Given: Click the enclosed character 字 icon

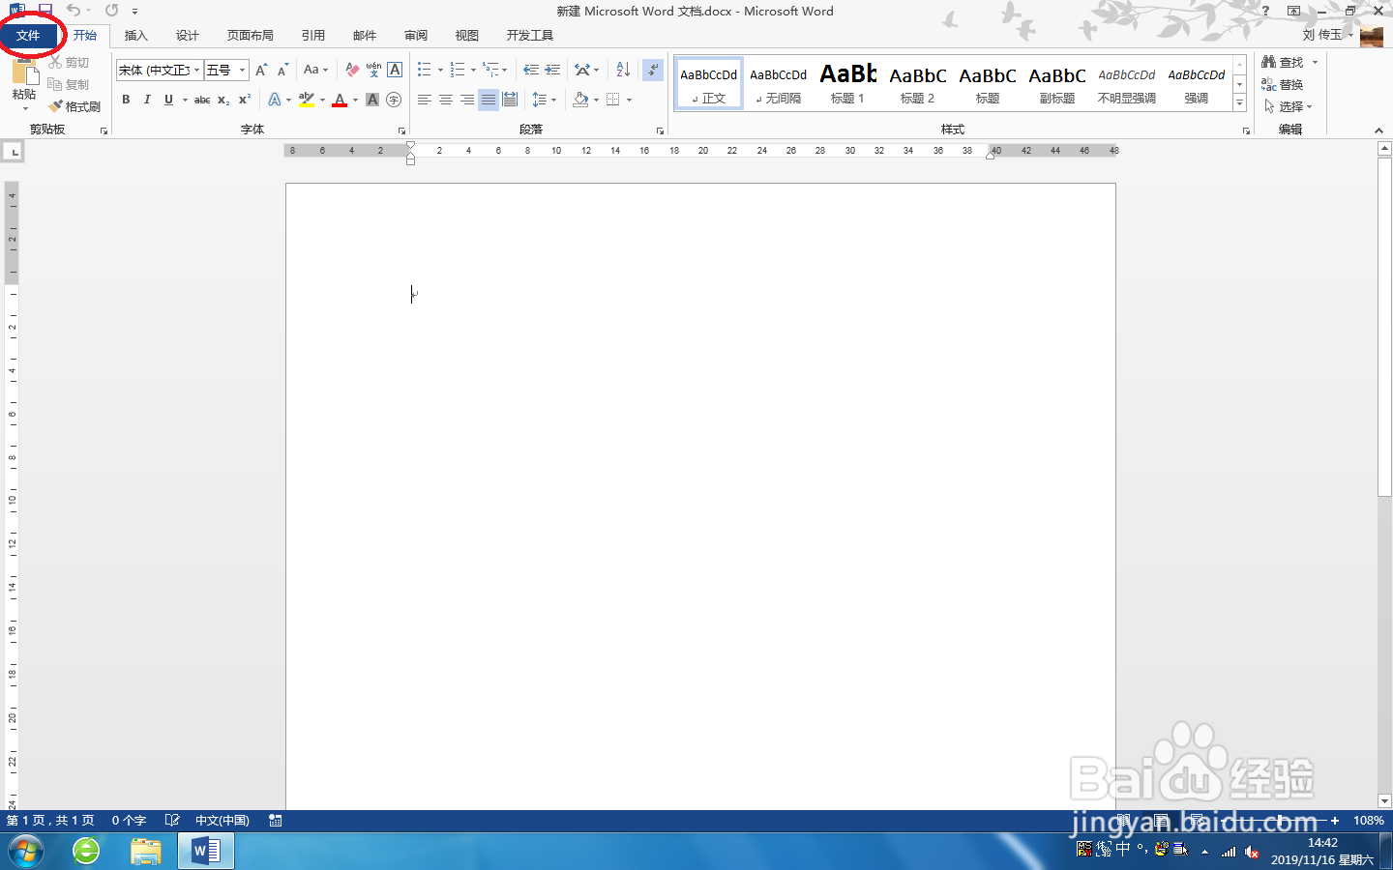Looking at the screenshot, I should click(394, 100).
